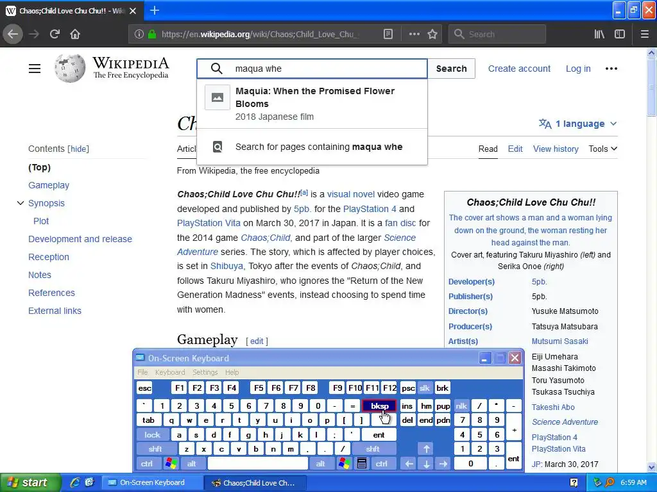Click the Wikipedia Search button
The height and width of the screenshot is (492, 657).
(451, 69)
